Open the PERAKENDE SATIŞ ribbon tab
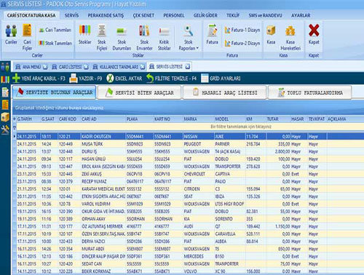This screenshot has width=364, height=275. [x=106, y=15]
